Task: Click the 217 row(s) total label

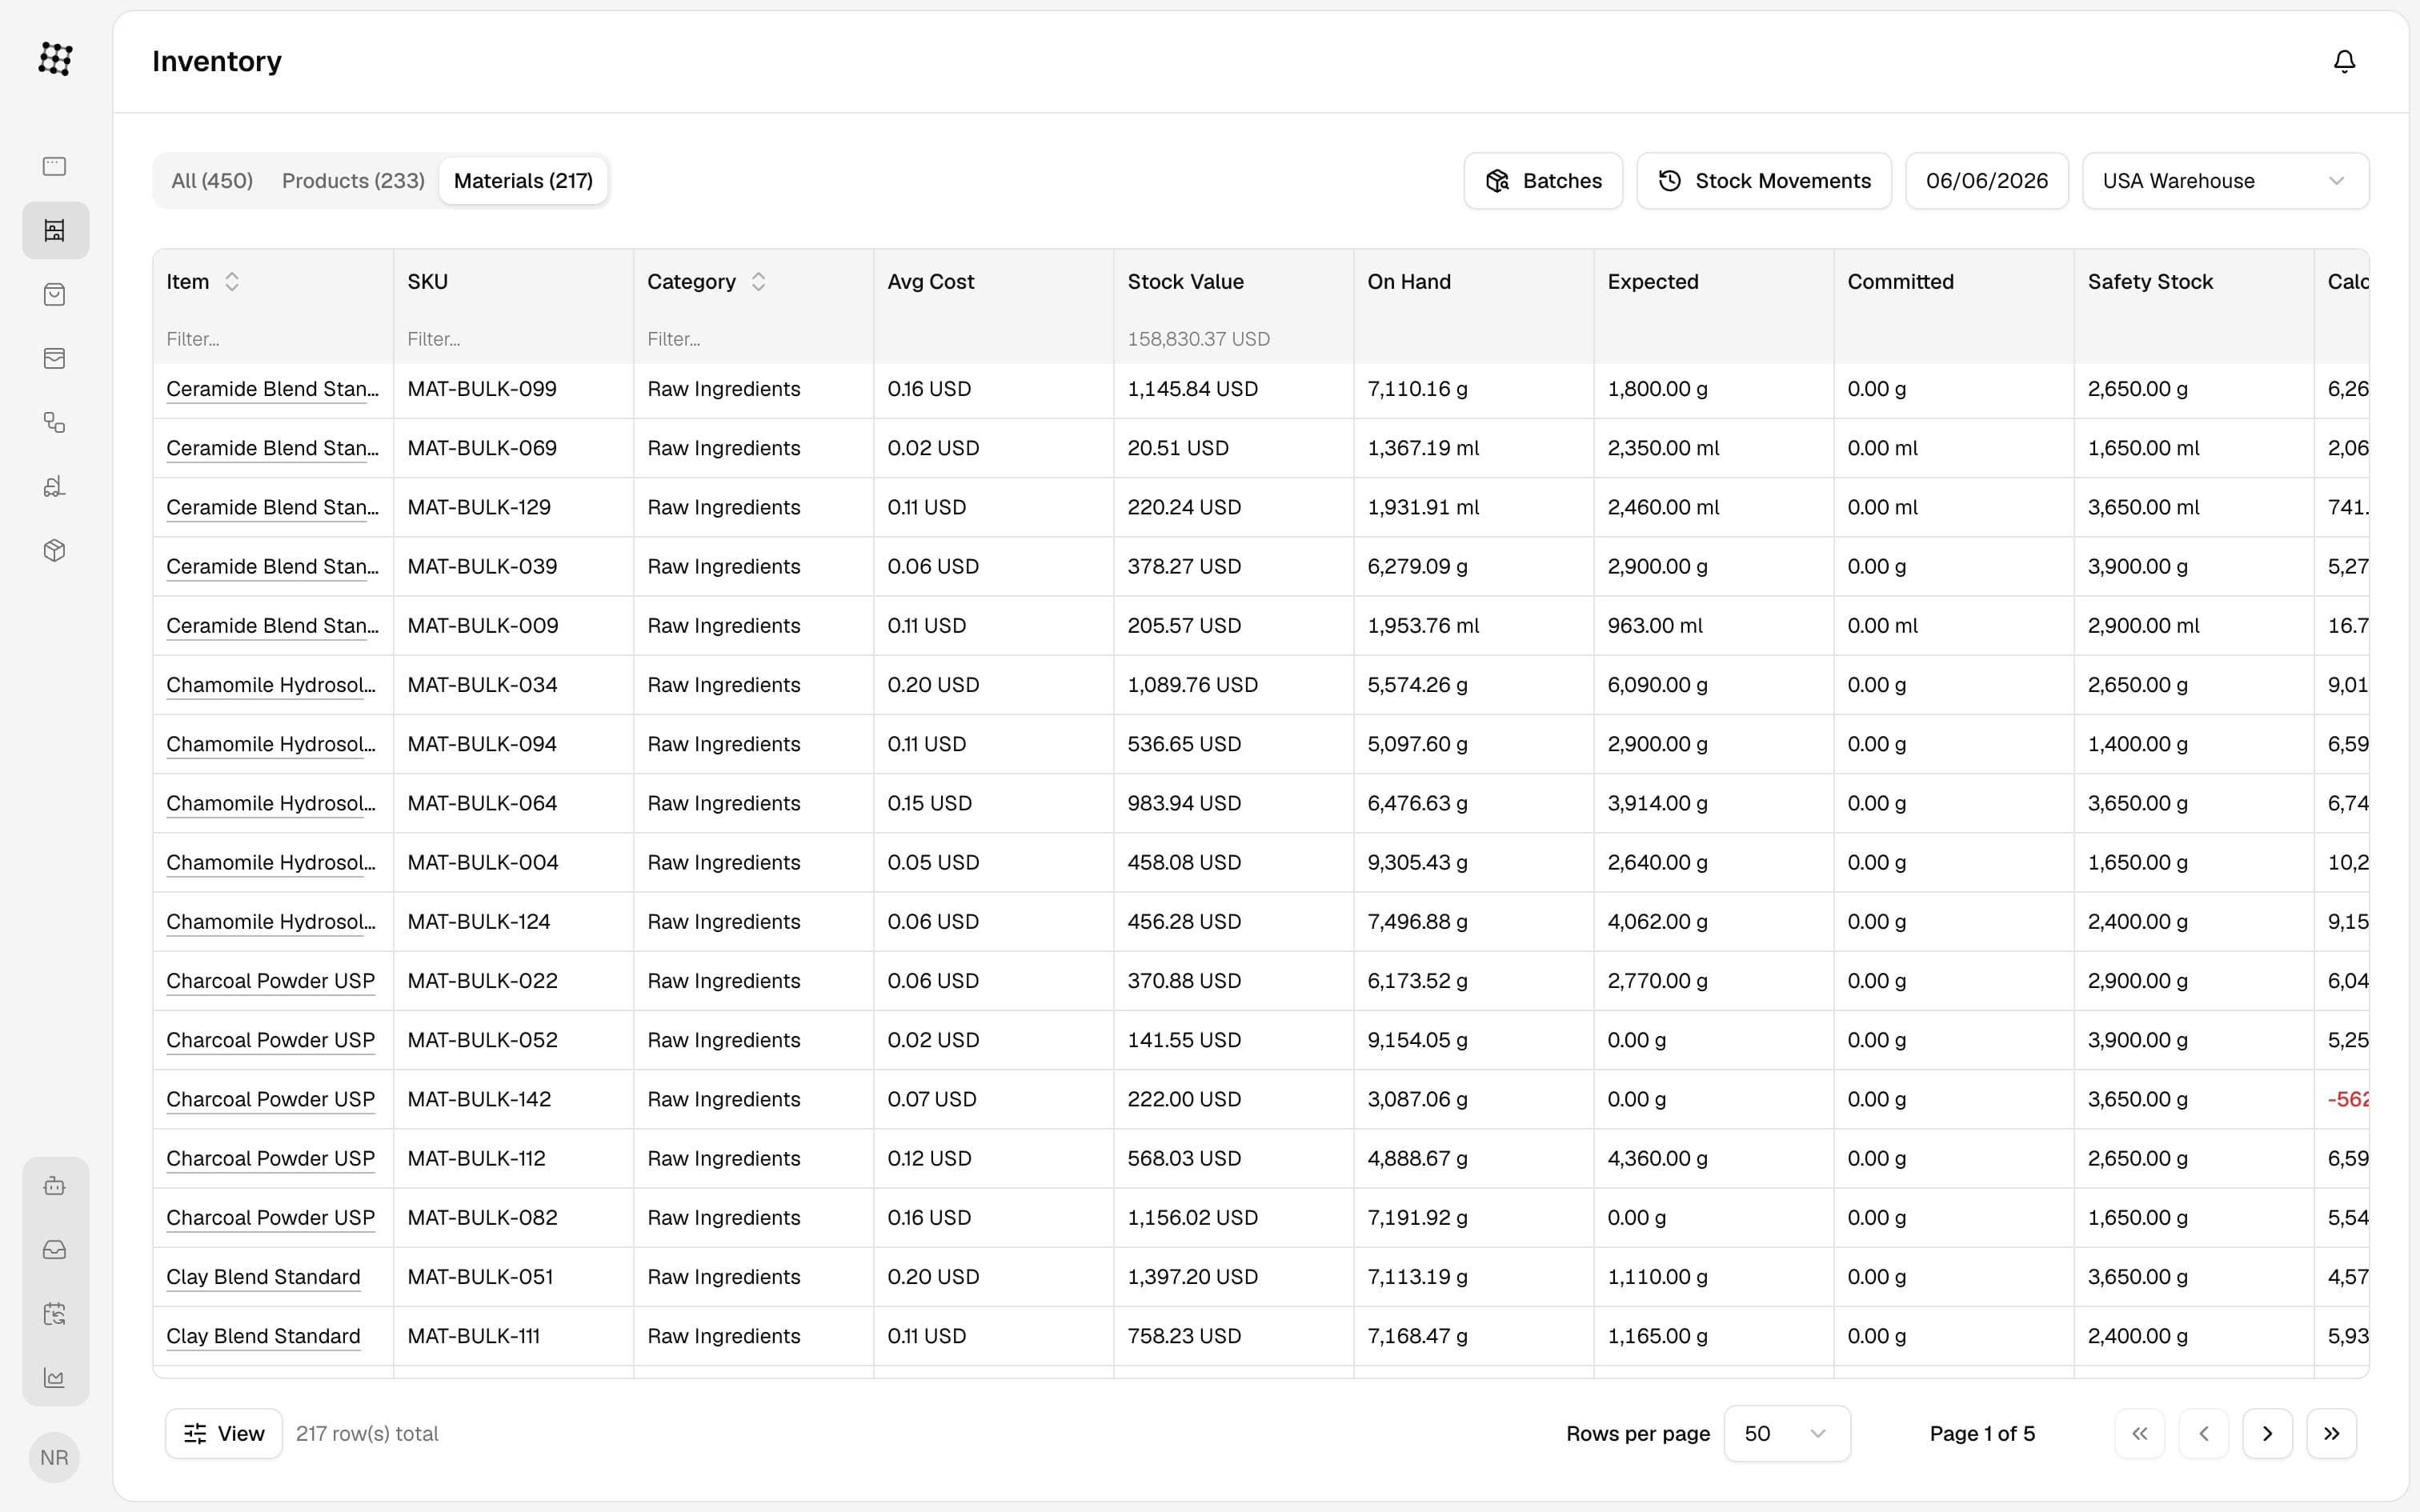Action: pyautogui.click(x=367, y=1433)
